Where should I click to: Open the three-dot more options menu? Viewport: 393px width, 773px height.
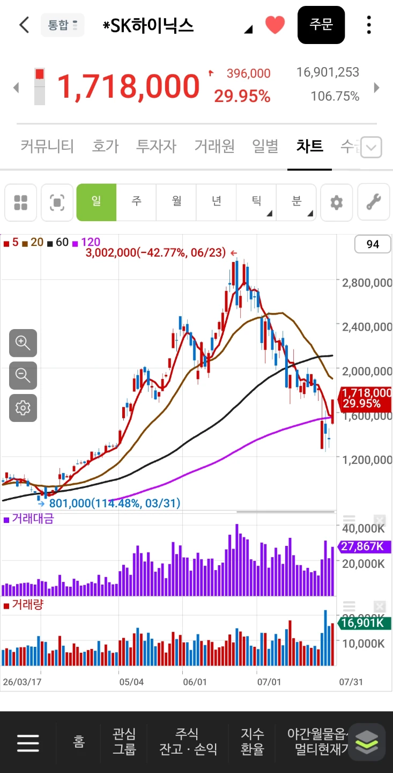369,25
